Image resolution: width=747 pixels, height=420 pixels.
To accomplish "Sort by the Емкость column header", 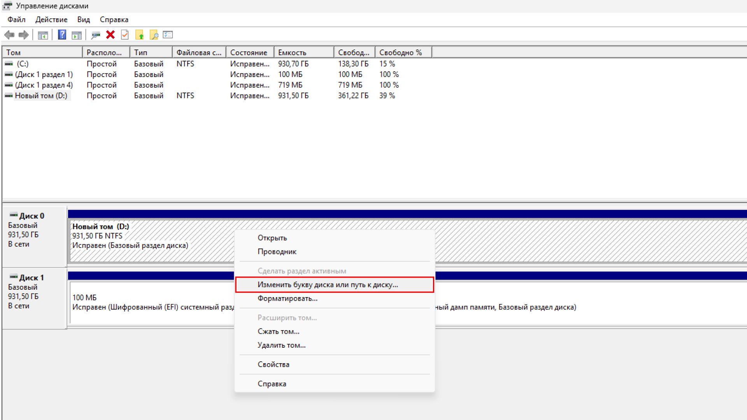I will click(303, 52).
